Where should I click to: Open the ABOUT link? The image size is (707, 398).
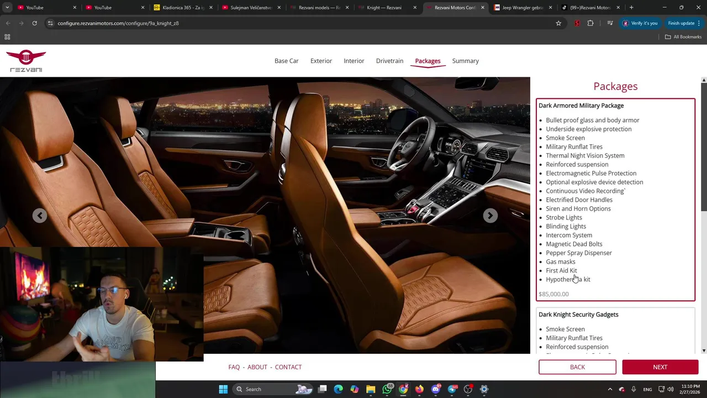[x=257, y=367]
